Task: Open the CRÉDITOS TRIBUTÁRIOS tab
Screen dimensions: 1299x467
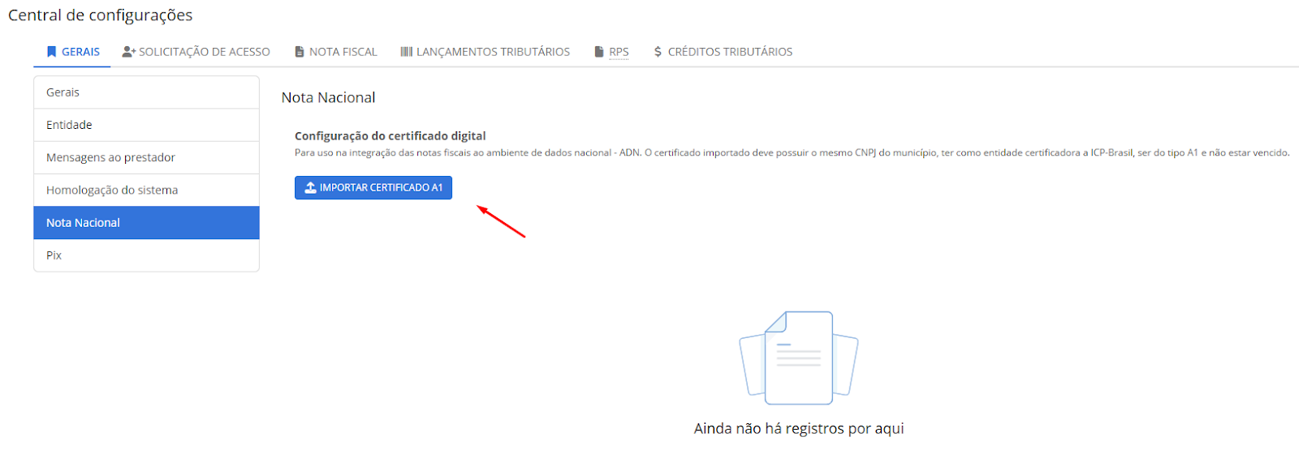Action: pos(723,52)
